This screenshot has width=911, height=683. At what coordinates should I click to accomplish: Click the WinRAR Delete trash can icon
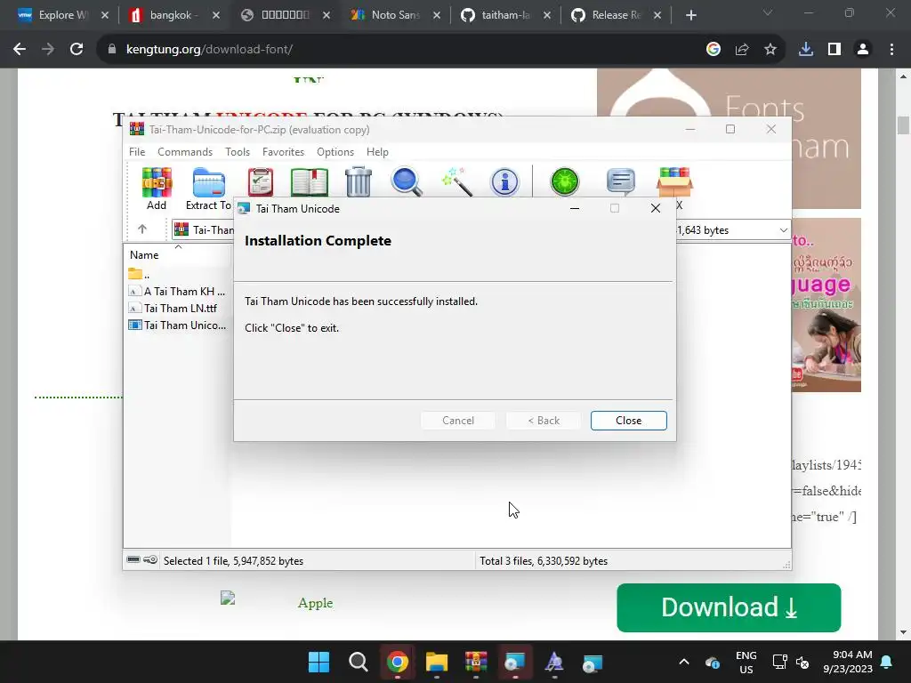tap(358, 182)
